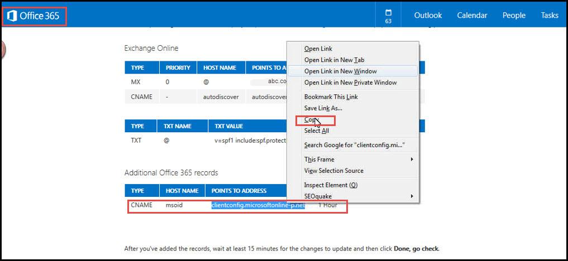Click the POINTS TO ADDRESS header in Additional records
Viewport: 568px width, 261px height.
(239, 191)
